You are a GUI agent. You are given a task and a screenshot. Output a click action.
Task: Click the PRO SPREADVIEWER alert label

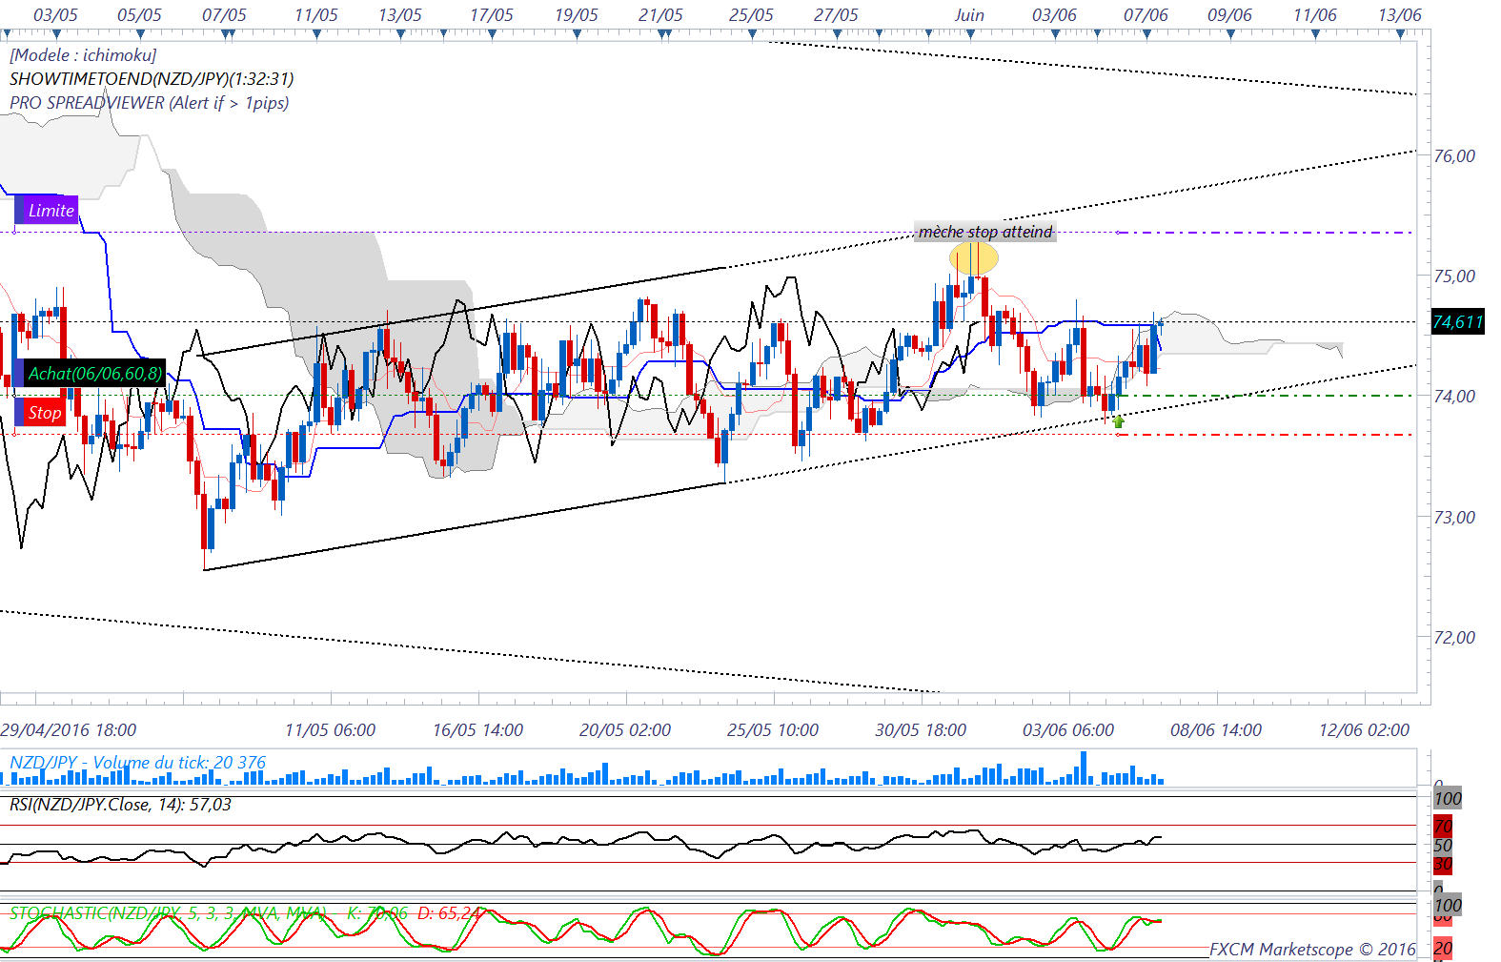click(x=149, y=103)
